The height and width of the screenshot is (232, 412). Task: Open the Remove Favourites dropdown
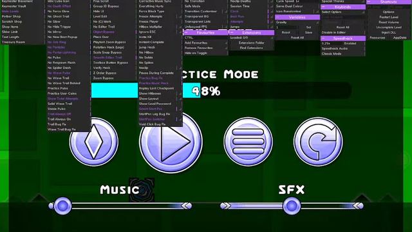click(206, 48)
